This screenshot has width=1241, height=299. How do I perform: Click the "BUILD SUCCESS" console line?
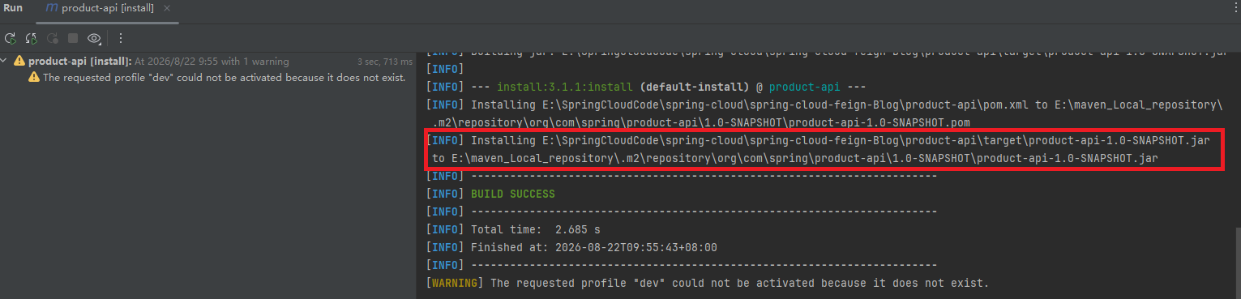(x=512, y=194)
